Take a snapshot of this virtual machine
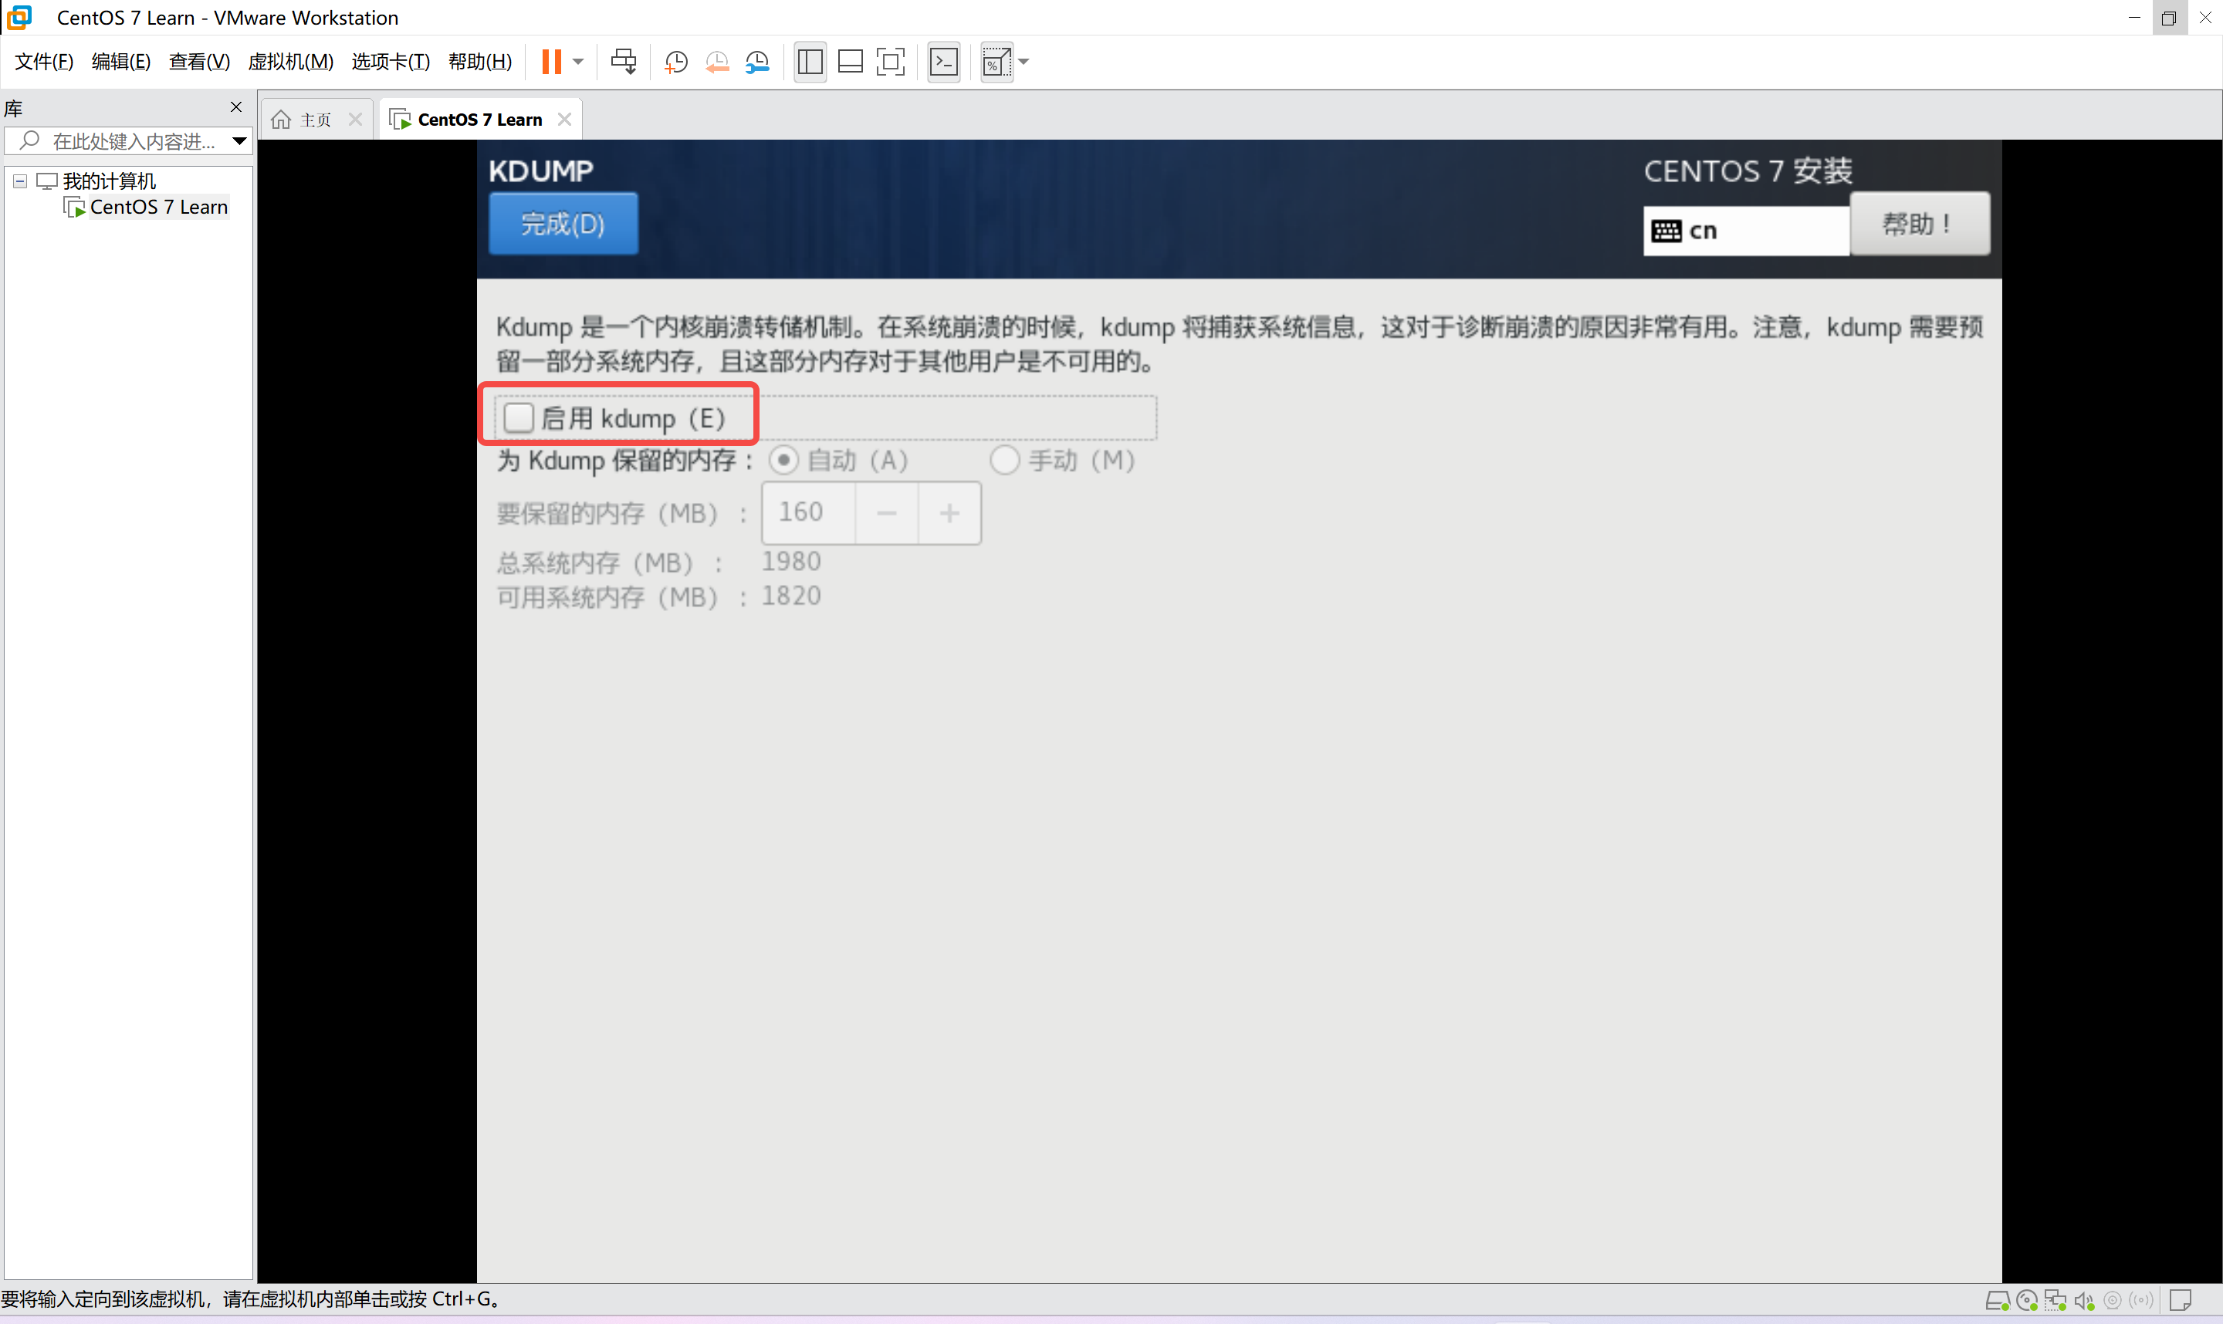Image resolution: width=2223 pixels, height=1324 pixels. click(676, 62)
